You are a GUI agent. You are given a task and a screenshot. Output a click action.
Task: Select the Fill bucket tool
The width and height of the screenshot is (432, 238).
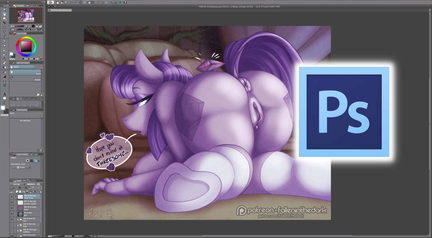click(x=4, y=72)
